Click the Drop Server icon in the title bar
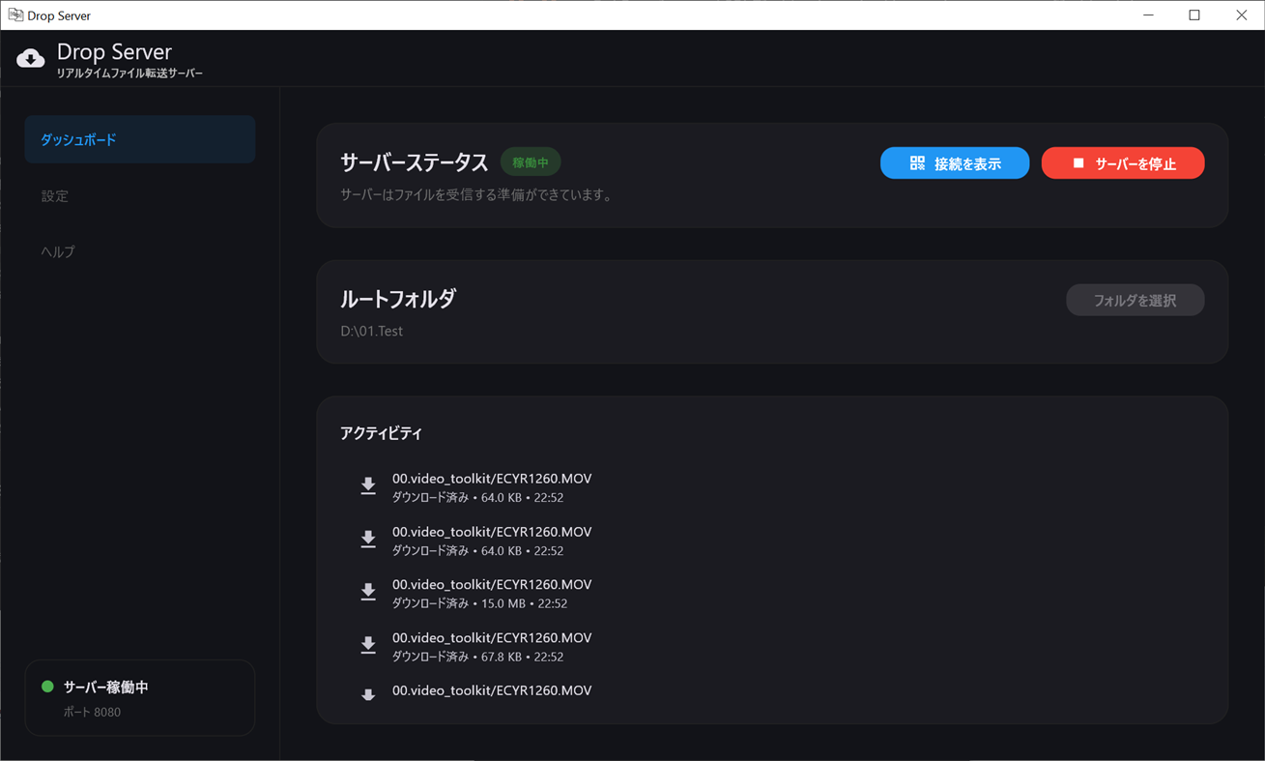 (x=15, y=15)
